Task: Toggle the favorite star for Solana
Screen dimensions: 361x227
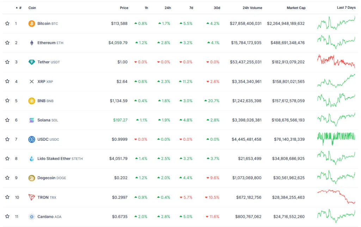Action: point(7,120)
